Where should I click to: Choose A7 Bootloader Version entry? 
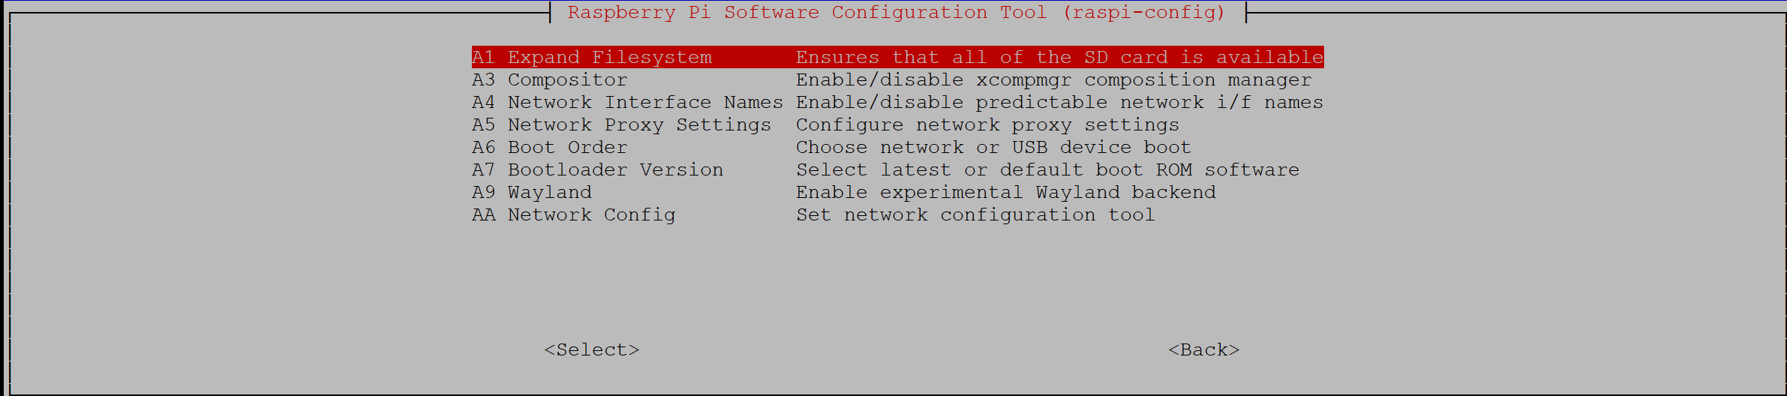[598, 170]
